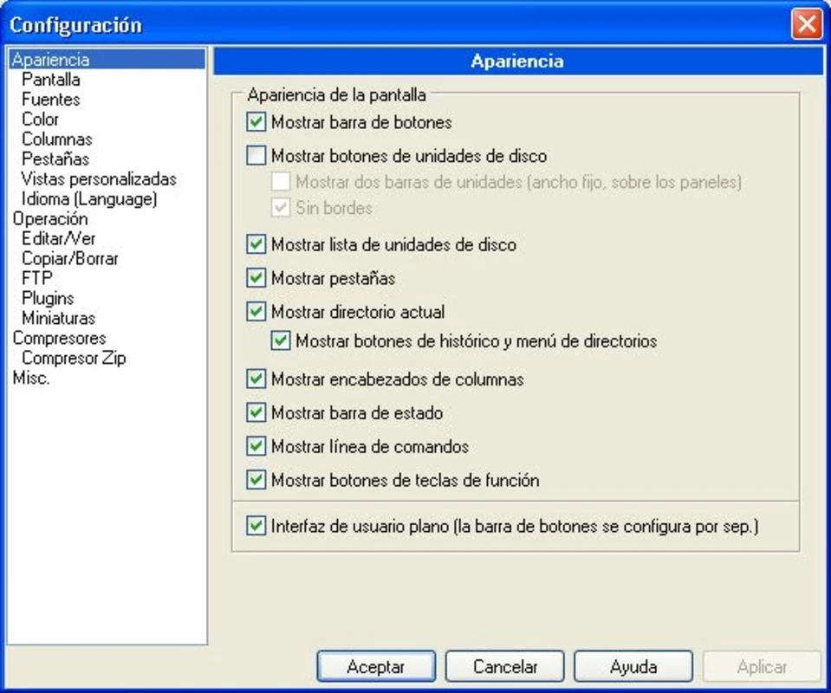Uncheck 'Mostrar línea de comandos'
Screen dimensions: 831x693
click(256, 447)
